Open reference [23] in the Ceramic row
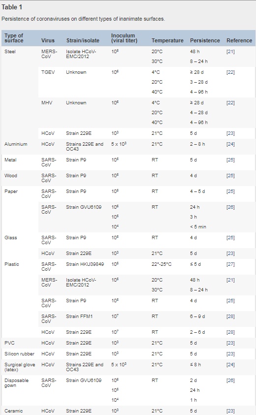 point(230,411)
